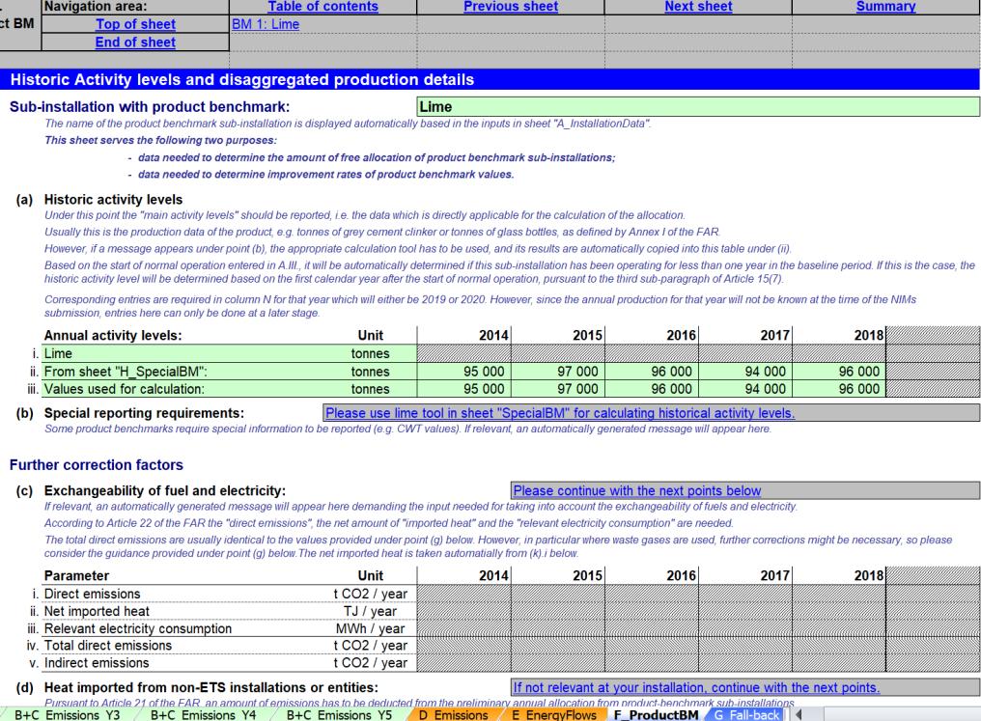The image size is (981, 721).
Task: Switch to B+C_Emissions_Y5 sheet tab
Action: [x=339, y=715]
